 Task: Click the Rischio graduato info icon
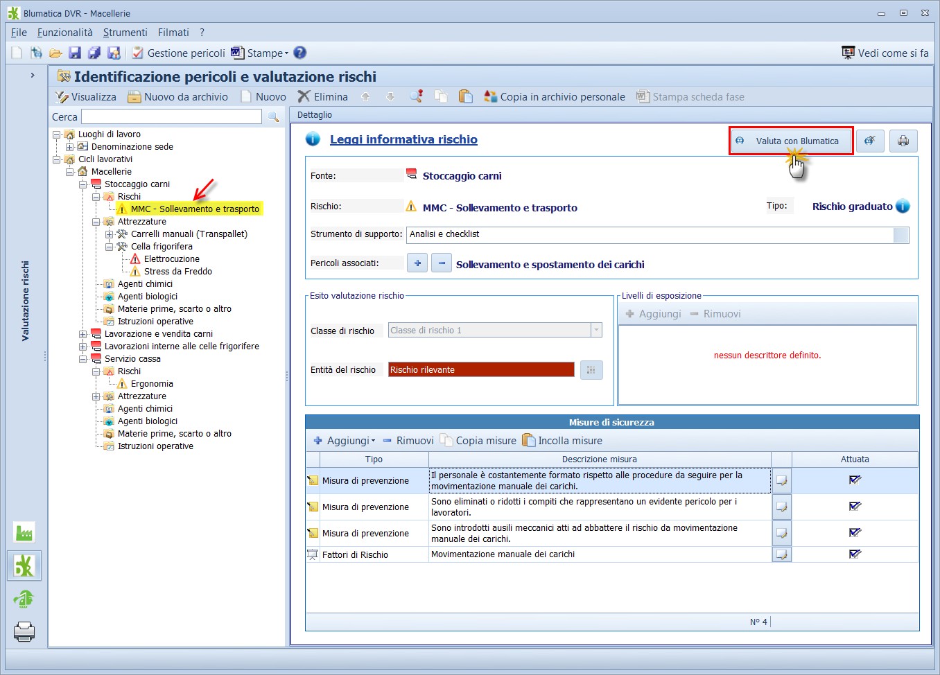tap(903, 206)
